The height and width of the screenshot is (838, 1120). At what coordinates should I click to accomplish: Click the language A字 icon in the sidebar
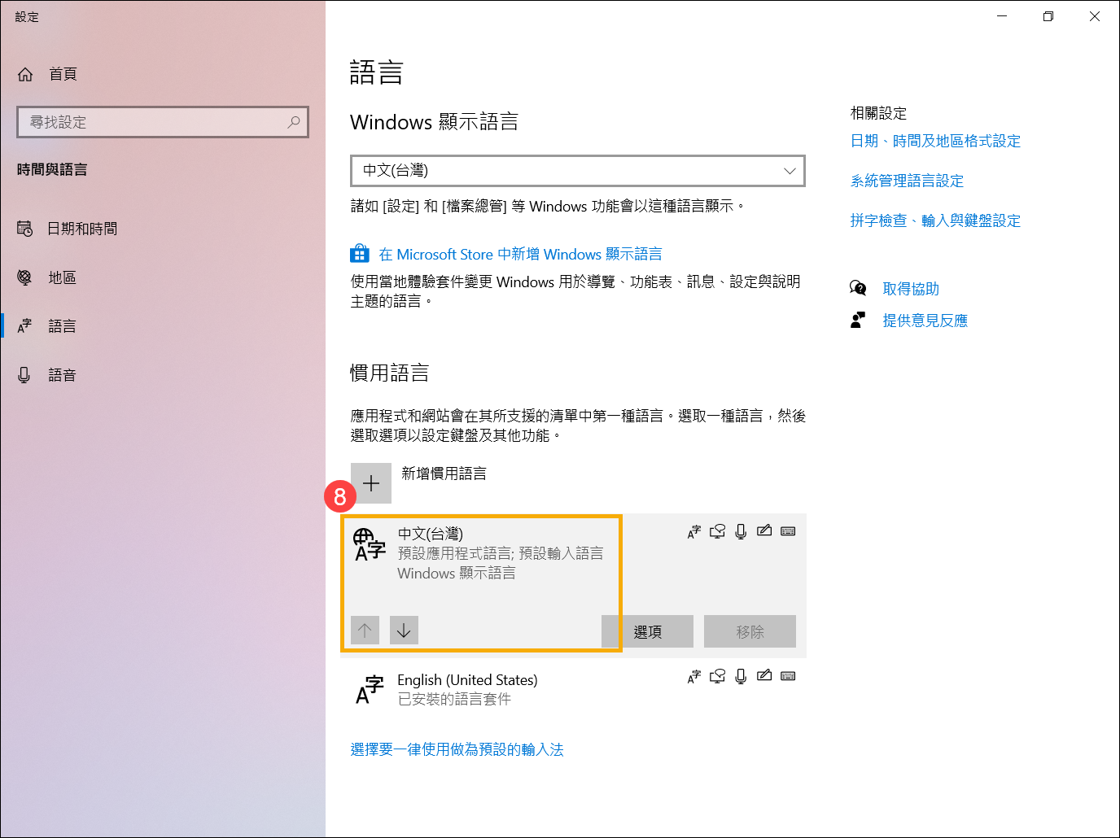25,326
